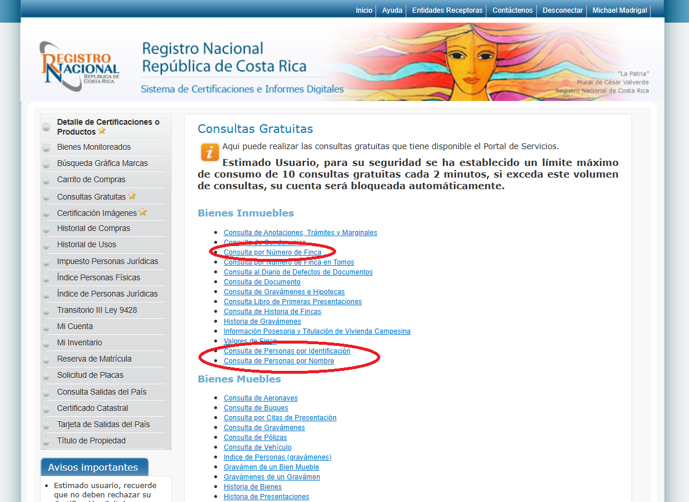Open Información Posesoria y Titulación de Vivienda Campesina

(x=317, y=331)
